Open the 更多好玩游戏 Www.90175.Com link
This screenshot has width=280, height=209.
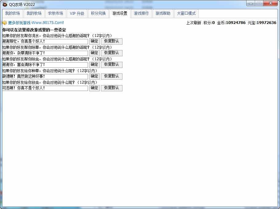tap(36, 23)
